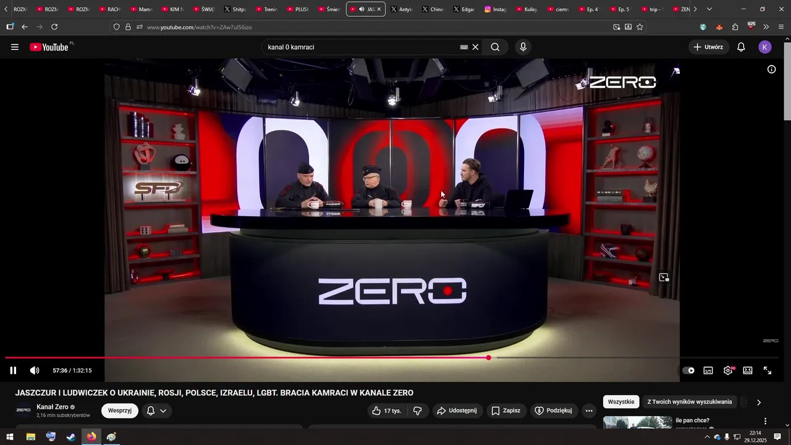Show more toolbar tools overflow chevrons
The image size is (791, 445).
coord(766,27)
